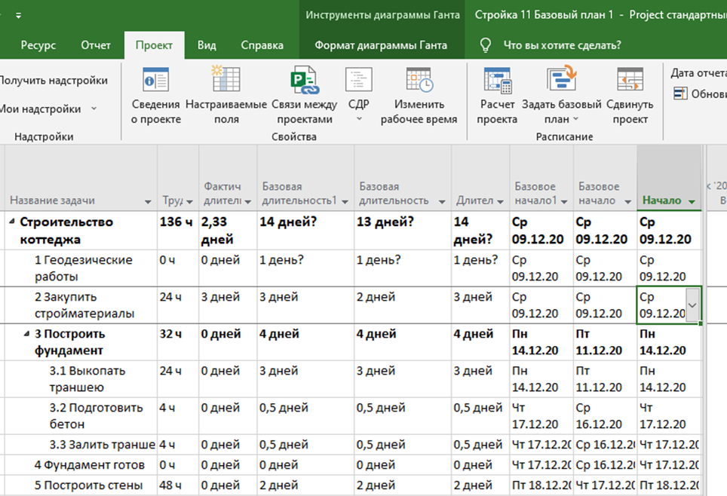Screen dimensions: 727x496
Task: Switch to the Отчет ribbon tab
Action: 96,45
